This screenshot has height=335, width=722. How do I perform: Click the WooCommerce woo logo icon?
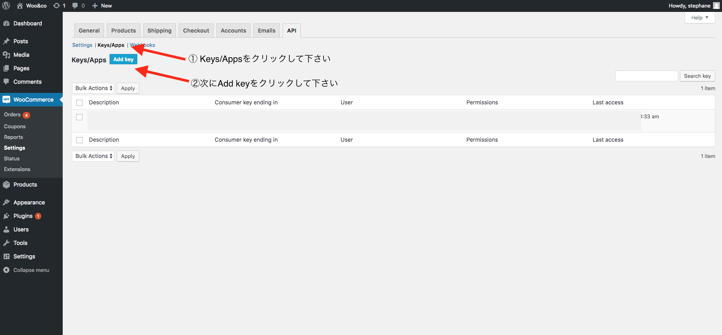pos(6,100)
